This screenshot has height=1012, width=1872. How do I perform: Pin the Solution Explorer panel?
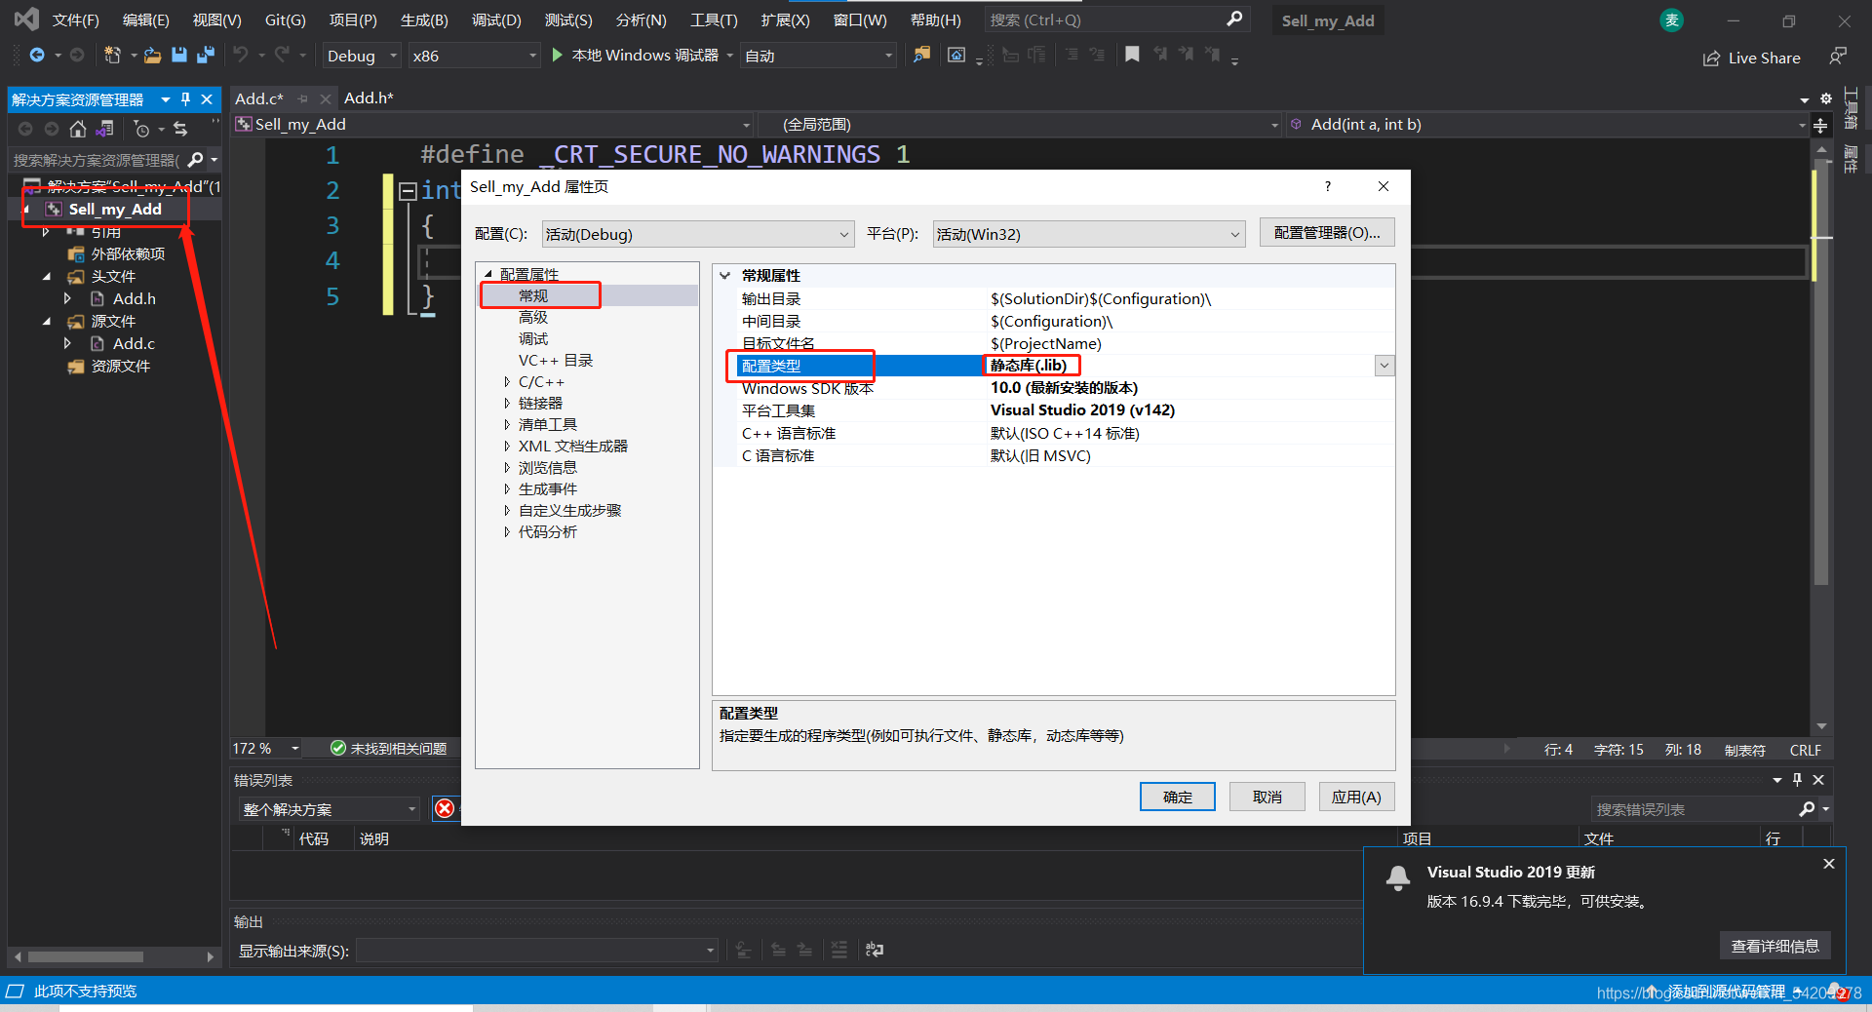(x=185, y=99)
